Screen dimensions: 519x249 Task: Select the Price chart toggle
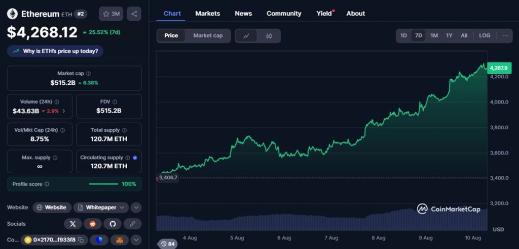[x=171, y=36]
